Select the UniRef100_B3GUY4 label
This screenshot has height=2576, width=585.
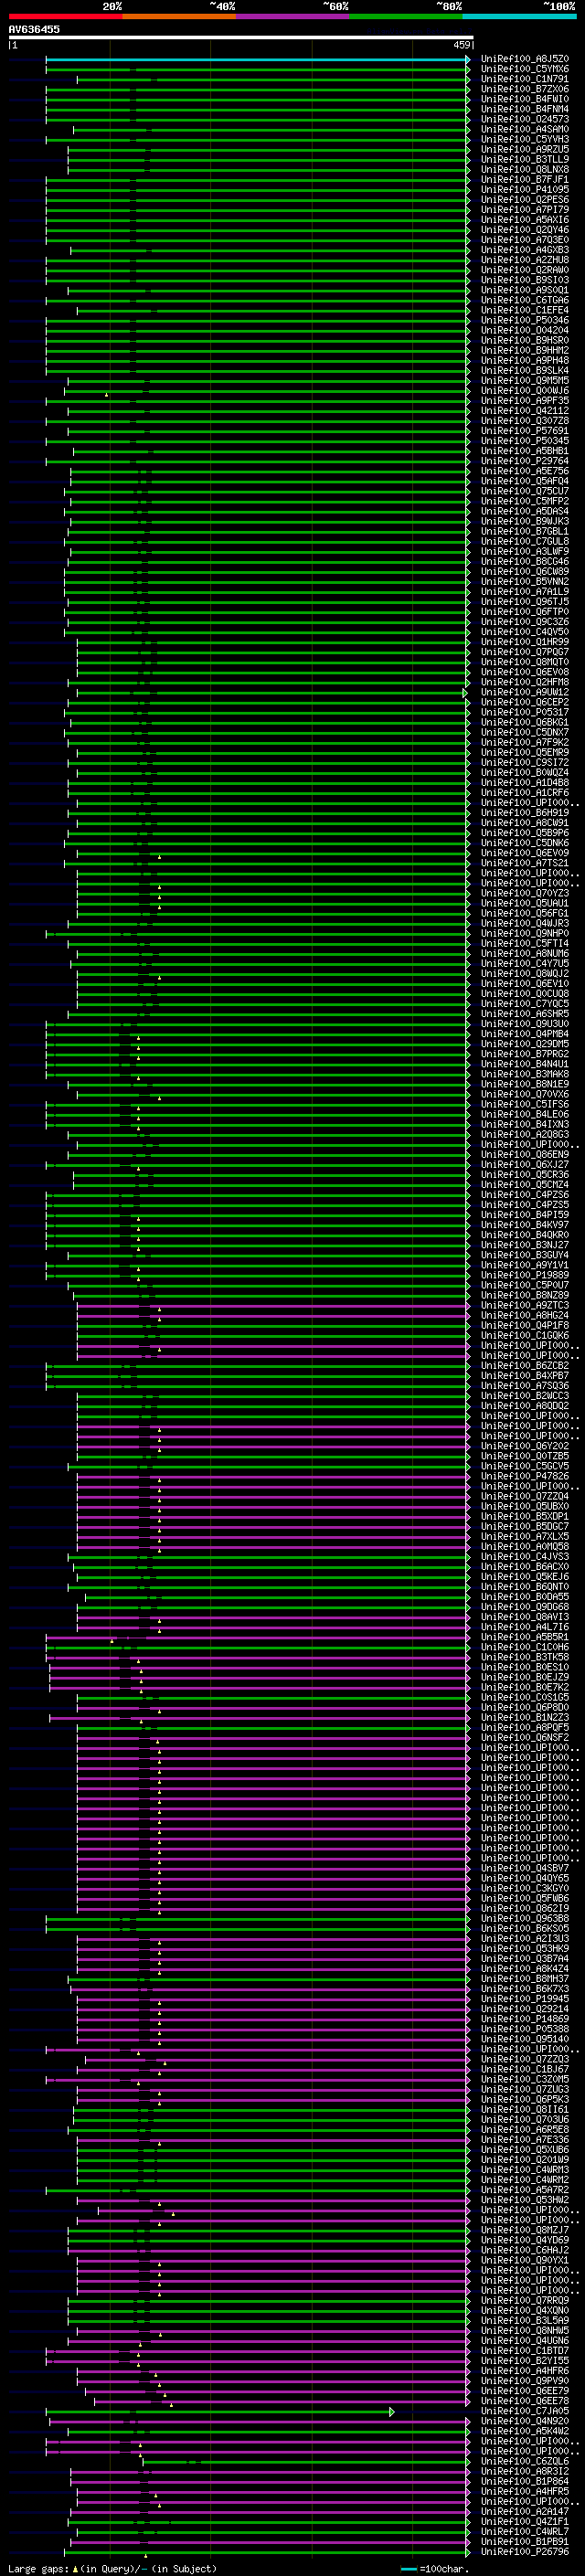[x=524, y=1254]
